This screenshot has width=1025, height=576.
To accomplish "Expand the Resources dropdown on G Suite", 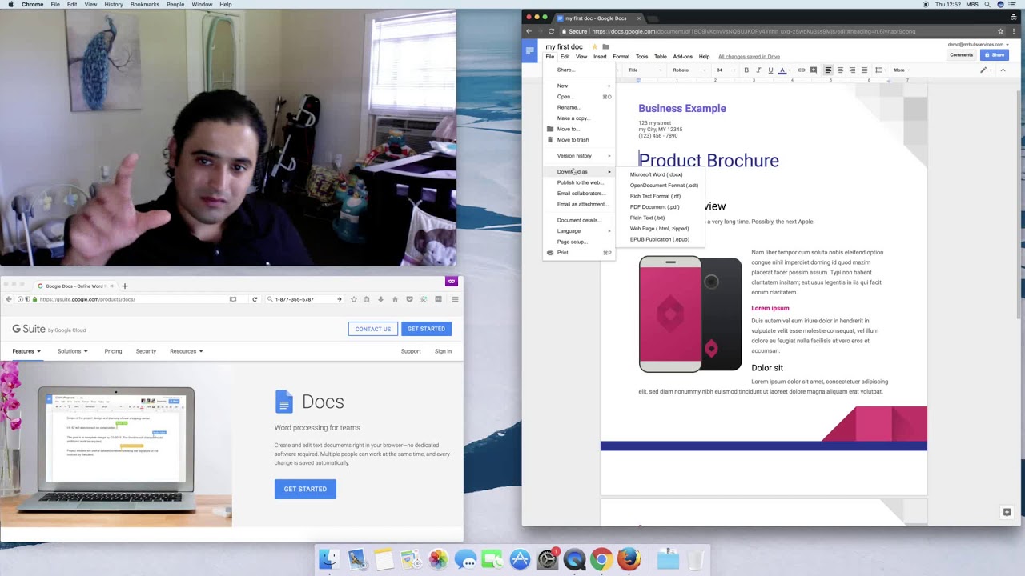I will (x=186, y=351).
